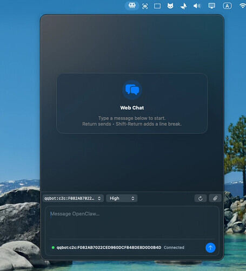Open the Wi-Fi menu bar icon

click(x=243, y=6)
